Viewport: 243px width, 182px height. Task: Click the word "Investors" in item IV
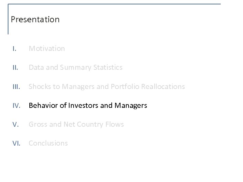(x=85, y=105)
